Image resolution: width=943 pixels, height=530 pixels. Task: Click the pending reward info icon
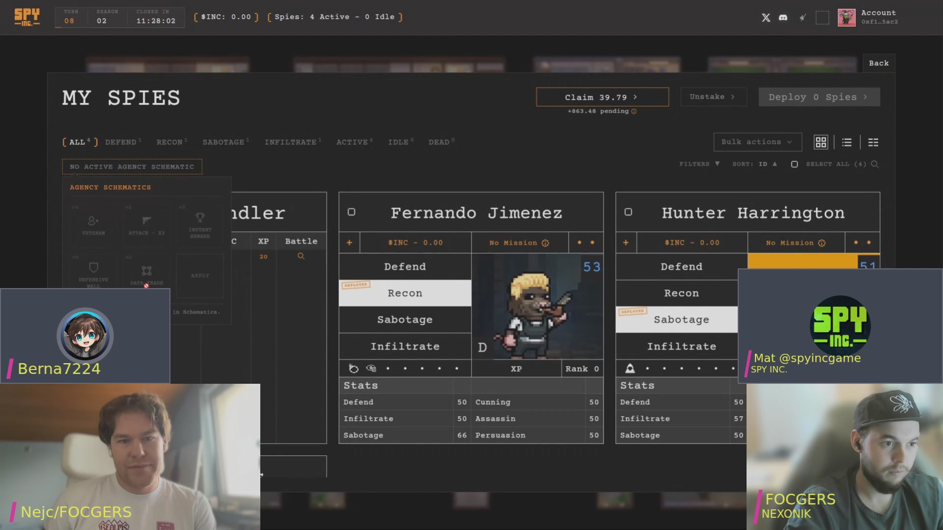(x=634, y=111)
